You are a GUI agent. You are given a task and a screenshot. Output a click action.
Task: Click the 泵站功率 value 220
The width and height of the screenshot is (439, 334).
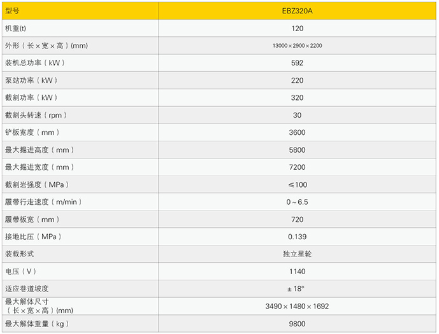click(297, 80)
